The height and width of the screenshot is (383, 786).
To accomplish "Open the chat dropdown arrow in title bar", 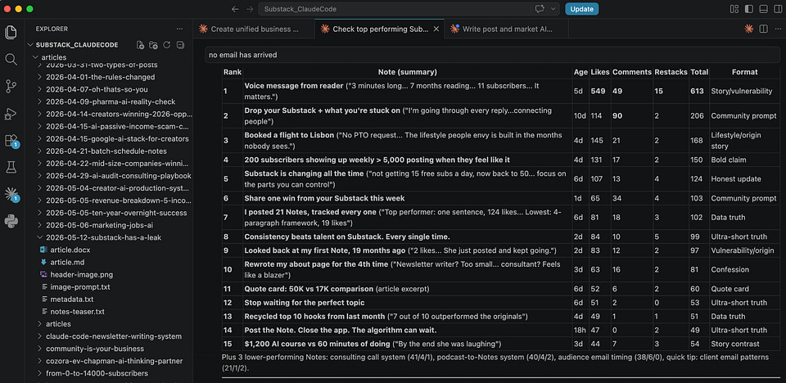I will 553,9.
